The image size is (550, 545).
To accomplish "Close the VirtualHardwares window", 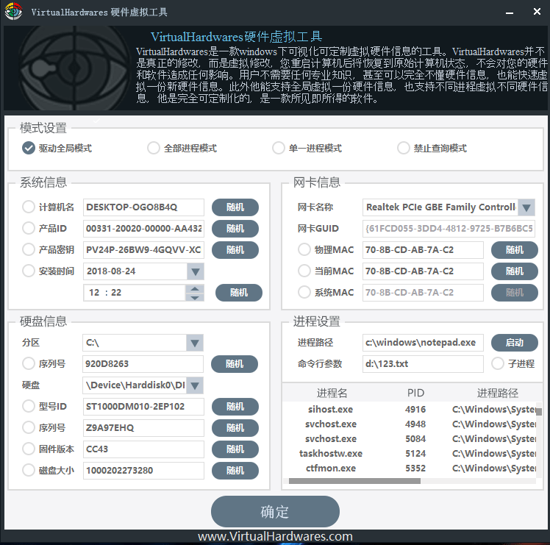I will point(537,12).
